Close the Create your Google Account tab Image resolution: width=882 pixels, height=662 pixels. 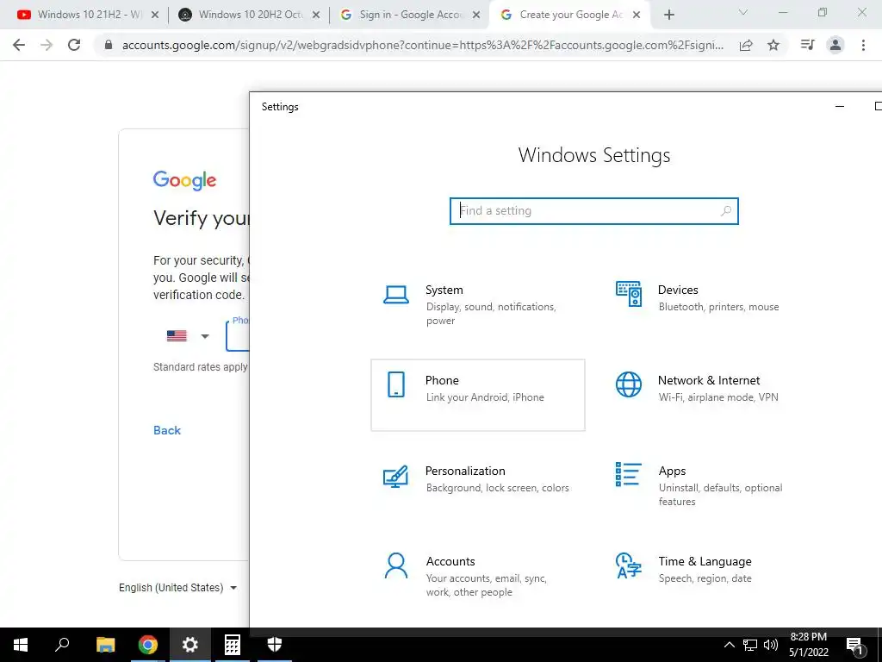(x=637, y=16)
